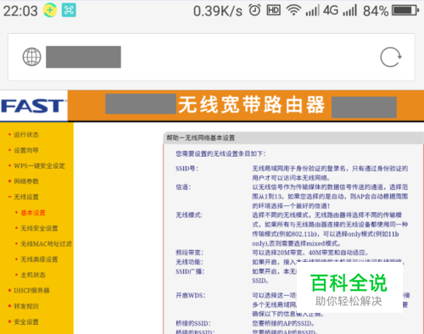The image size is (424, 334).
Task: Tap the battery icon in status bar
Action: click(x=405, y=11)
